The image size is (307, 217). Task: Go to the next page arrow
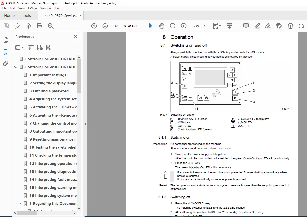pyautogui.click(x=105, y=26)
